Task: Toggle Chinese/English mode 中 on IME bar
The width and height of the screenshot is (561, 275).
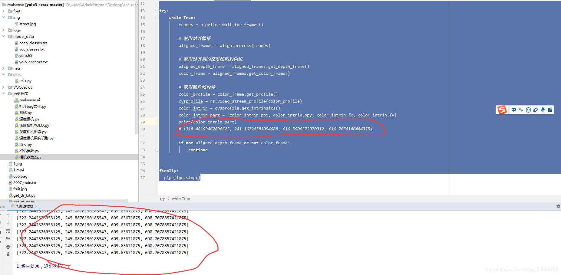Action: [514, 110]
